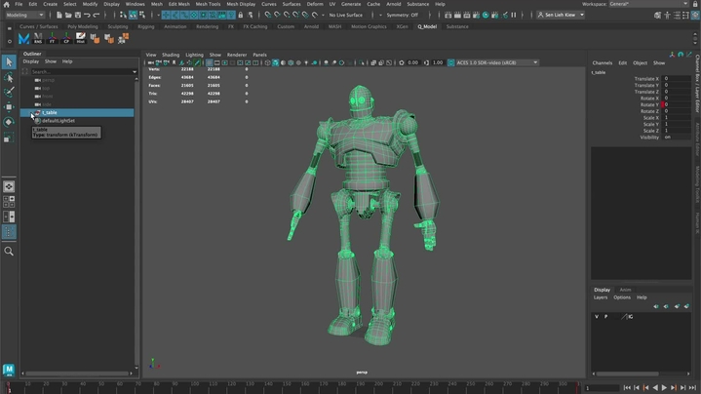The width and height of the screenshot is (701, 394).
Task: Open the Mesh Tools menu
Action: [208, 4]
